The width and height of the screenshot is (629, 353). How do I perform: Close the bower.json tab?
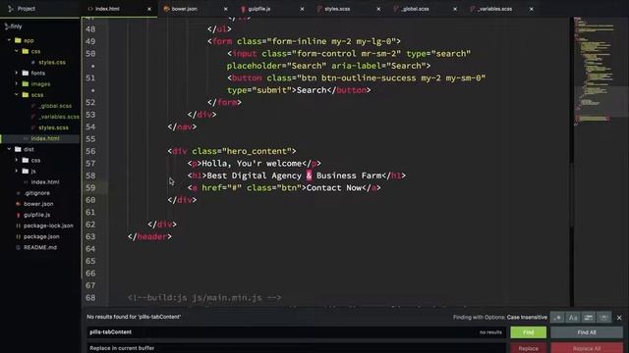(x=225, y=9)
